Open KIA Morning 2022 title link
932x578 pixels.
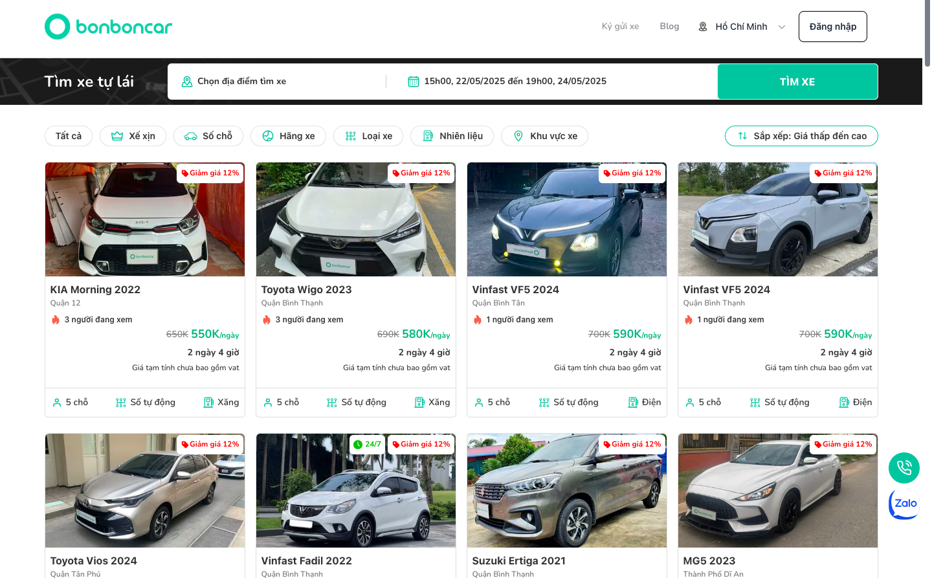(95, 290)
